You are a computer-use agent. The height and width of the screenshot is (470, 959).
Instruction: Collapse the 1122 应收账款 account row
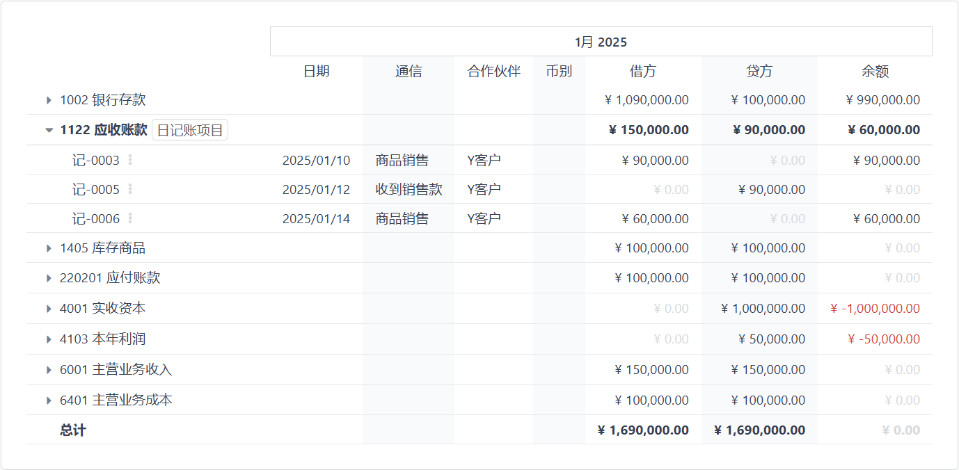point(49,130)
